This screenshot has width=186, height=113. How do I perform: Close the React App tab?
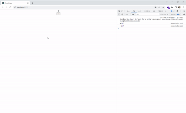coord(28,3)
